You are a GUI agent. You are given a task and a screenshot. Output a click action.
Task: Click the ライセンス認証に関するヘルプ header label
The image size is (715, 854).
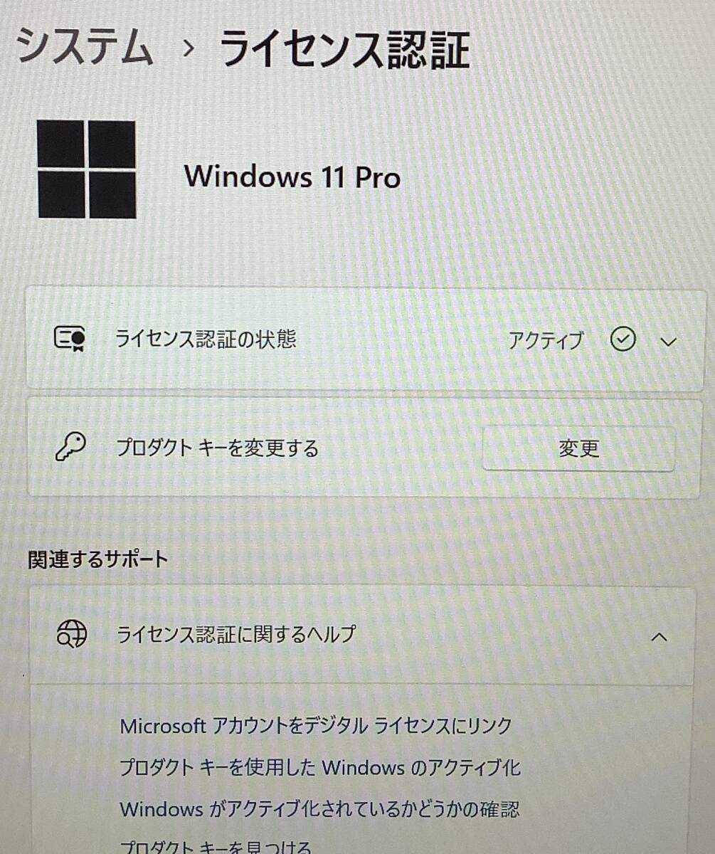point(236,633)
